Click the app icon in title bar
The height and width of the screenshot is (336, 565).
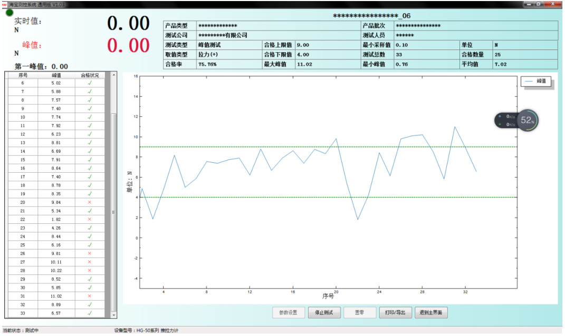click(x=4, y=4)
